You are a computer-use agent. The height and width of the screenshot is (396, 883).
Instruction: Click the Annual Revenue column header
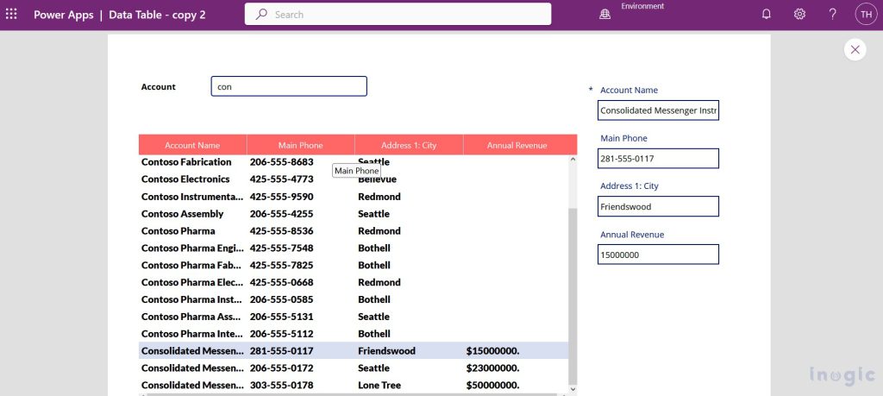point(517,145)
